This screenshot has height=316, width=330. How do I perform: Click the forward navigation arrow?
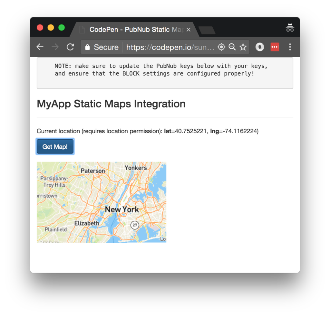pos(55,47)
